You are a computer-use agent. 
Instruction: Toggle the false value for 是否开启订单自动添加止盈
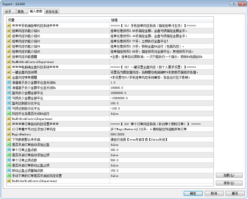click(115, 145)
